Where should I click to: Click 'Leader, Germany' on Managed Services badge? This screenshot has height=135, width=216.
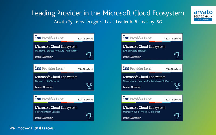pyautogui.click(x=44, y=57)
